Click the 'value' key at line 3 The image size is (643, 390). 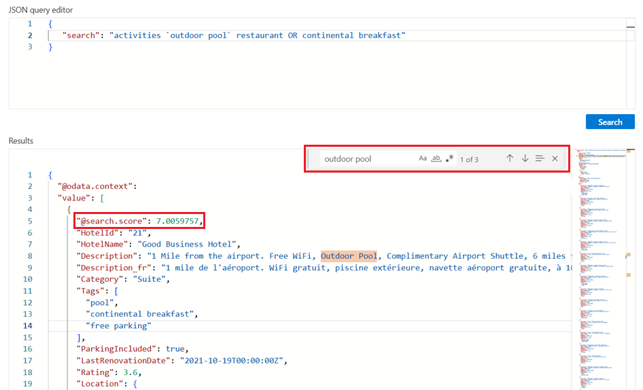coord(74,198)
